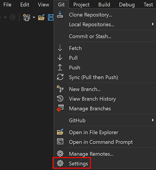Click the Open File toolbar folder icon
The image size is (156, 170).
click(42, 17)
